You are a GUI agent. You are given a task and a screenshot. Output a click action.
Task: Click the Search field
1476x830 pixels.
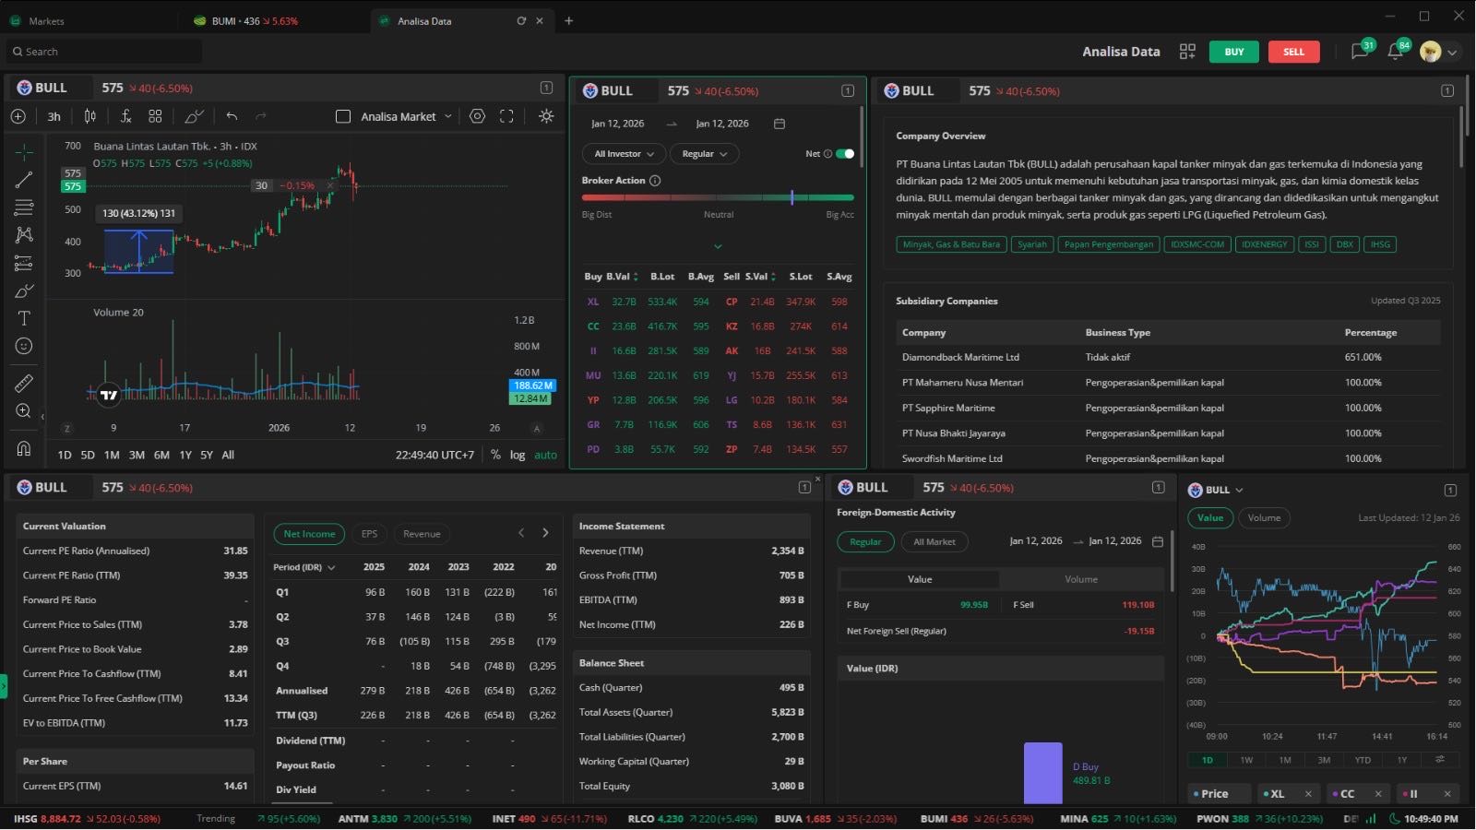pos(101,52)
